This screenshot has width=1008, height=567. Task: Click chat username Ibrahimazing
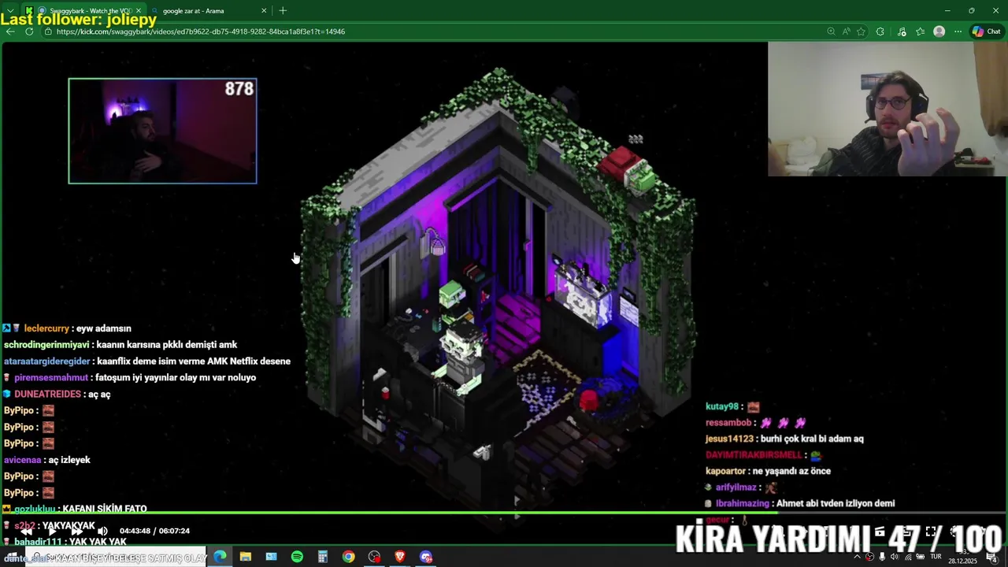[742, 504]
